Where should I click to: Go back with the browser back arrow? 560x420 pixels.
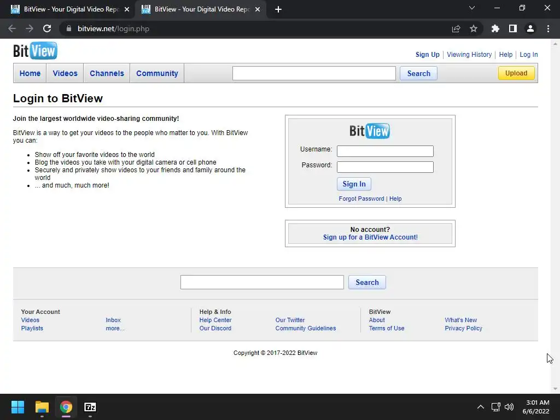click(x=12, y=28)
